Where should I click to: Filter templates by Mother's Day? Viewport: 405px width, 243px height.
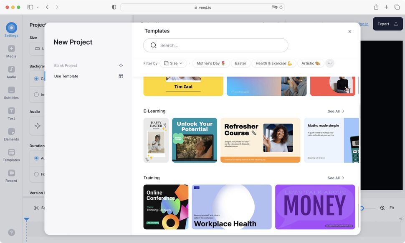coord(211,63)
